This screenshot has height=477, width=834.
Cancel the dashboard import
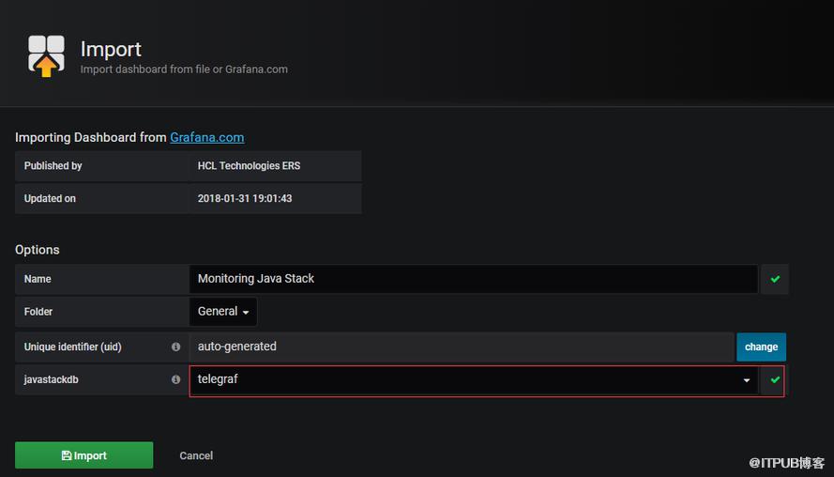196,455
